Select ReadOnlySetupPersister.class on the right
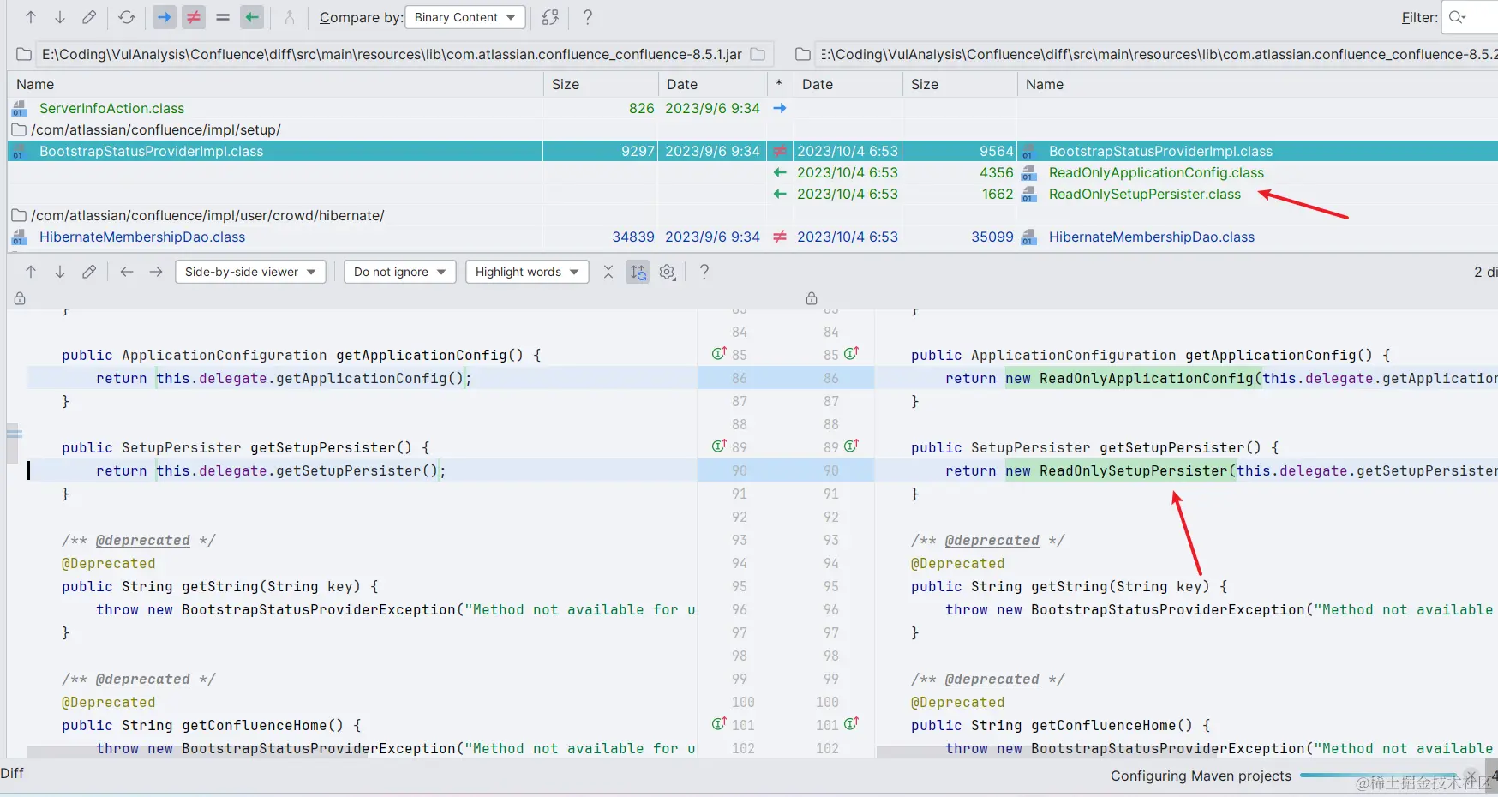The height and width of the screenshot is (797, 1498). click(x=1145, y=194)
